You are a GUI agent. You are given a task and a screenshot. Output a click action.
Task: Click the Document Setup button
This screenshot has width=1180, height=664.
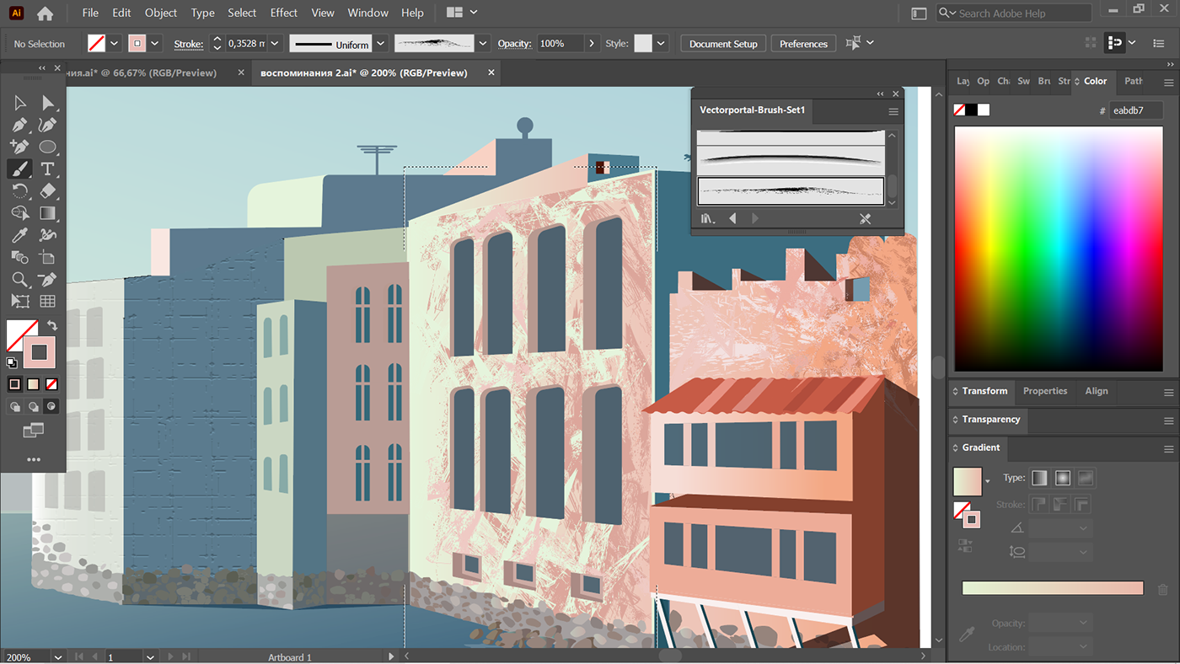[x=722, y=44]
